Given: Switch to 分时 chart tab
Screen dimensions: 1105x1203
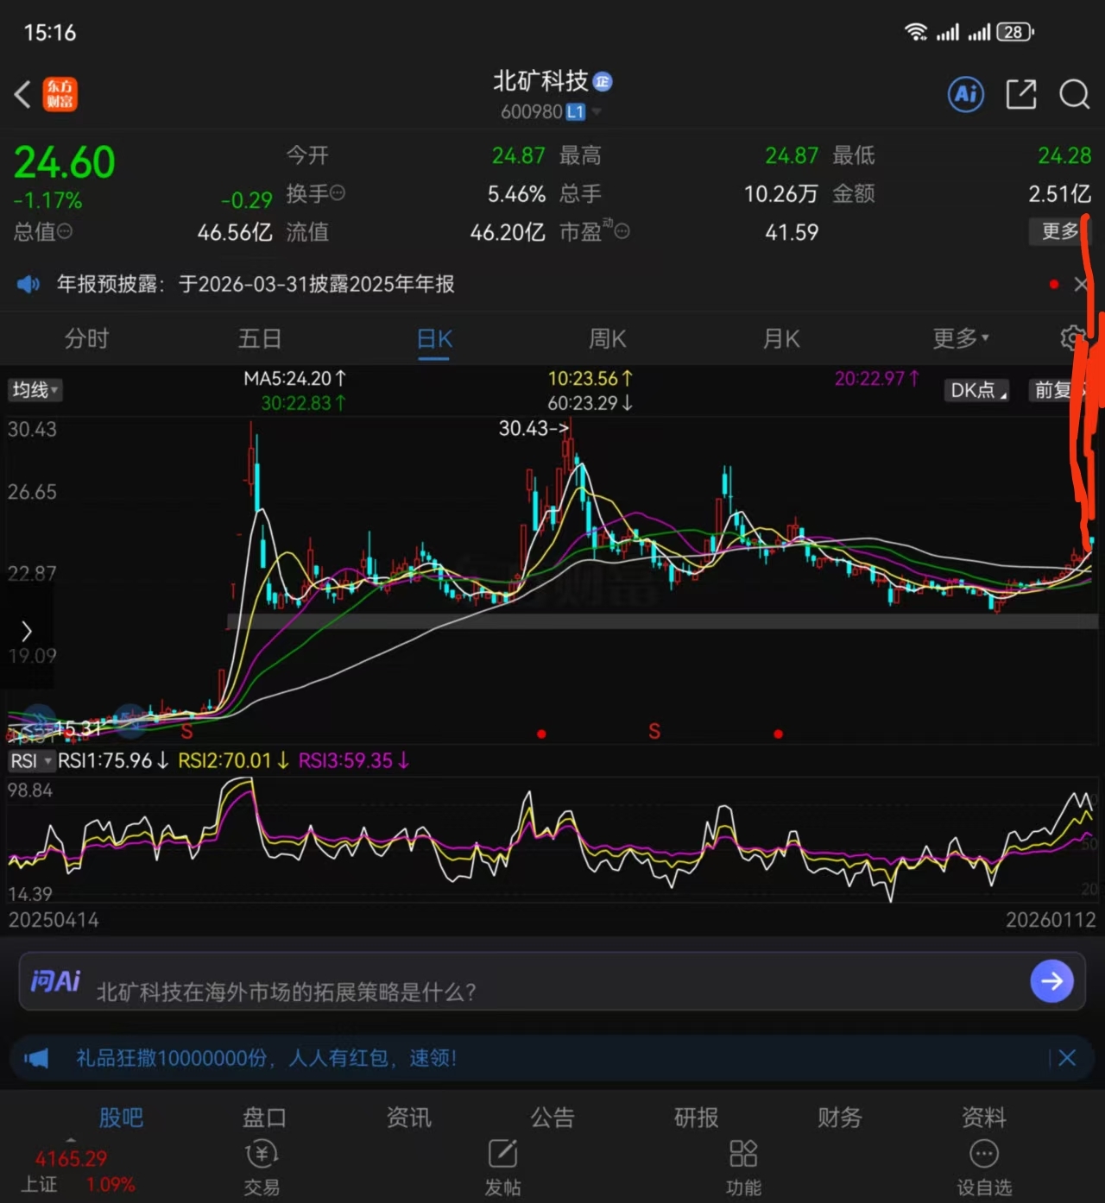Looking at the screenshot, I should (x=86, y=338).
